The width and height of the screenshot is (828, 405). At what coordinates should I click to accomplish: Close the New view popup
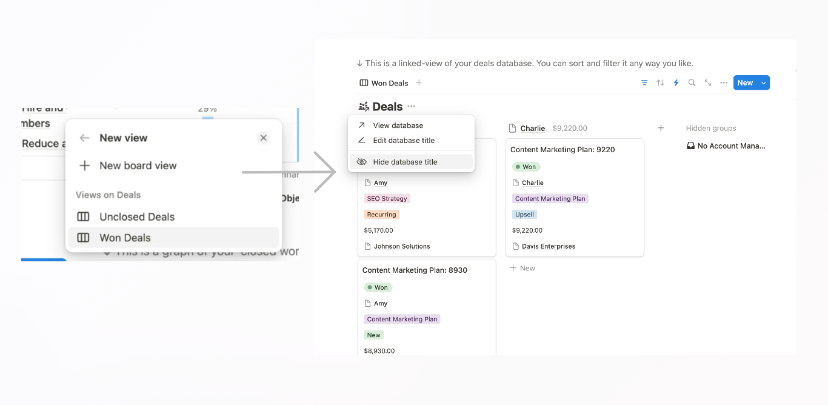coord(263,138)
